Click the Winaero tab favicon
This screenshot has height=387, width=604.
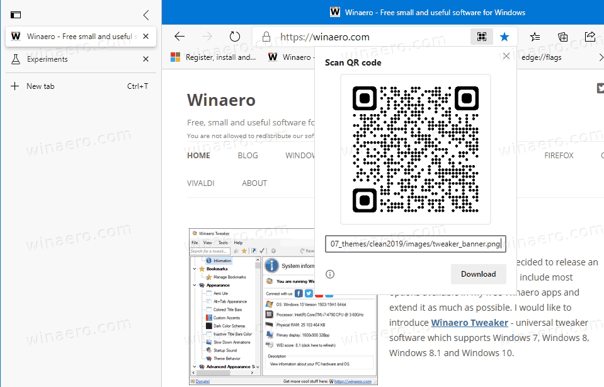pyautogui.click(x=16, y=36)
